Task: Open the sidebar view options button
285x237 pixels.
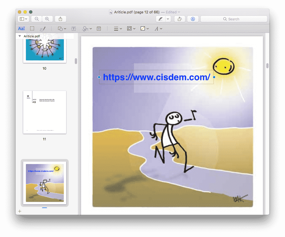Action: coord(23,19)
